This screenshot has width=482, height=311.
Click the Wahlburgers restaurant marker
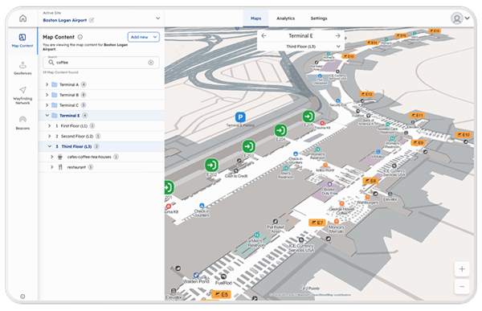tap(367, 197)
